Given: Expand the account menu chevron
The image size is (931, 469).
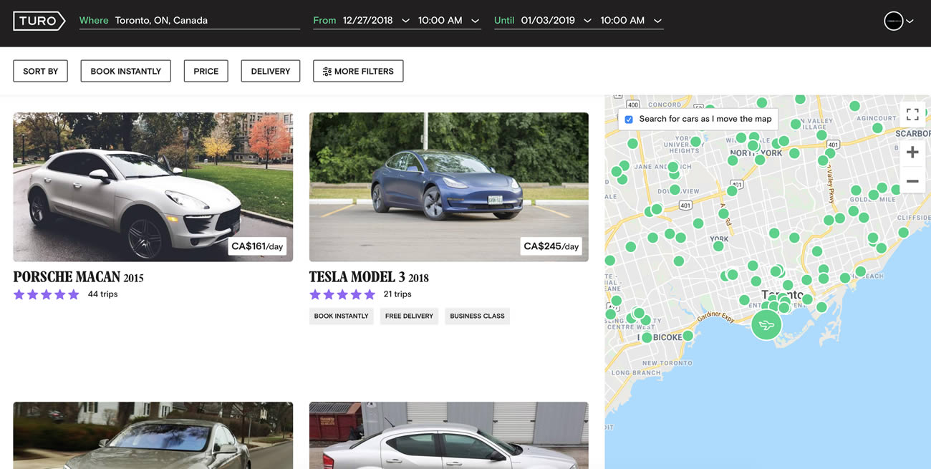Looking at the screenshot, I should pyautogui.click(x=910, y=21).
